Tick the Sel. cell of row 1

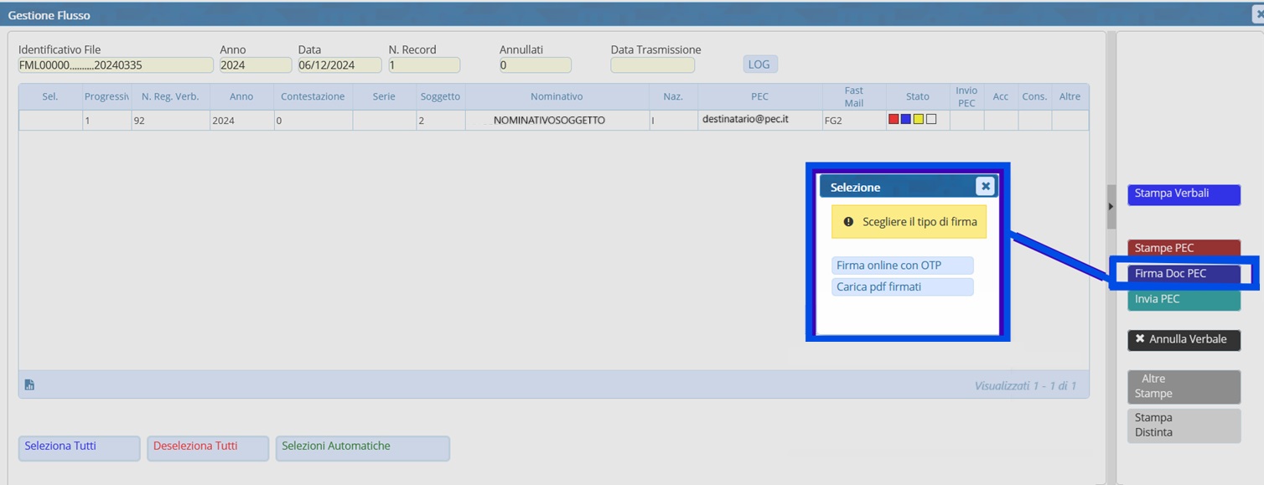coord(50,121)
